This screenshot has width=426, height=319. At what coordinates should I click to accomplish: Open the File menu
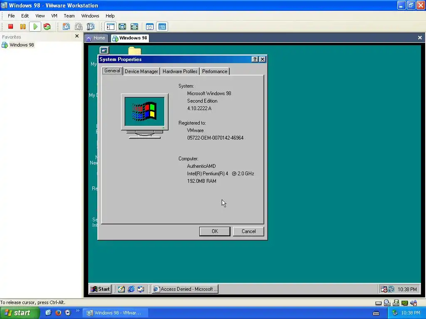tap(11, 16)
